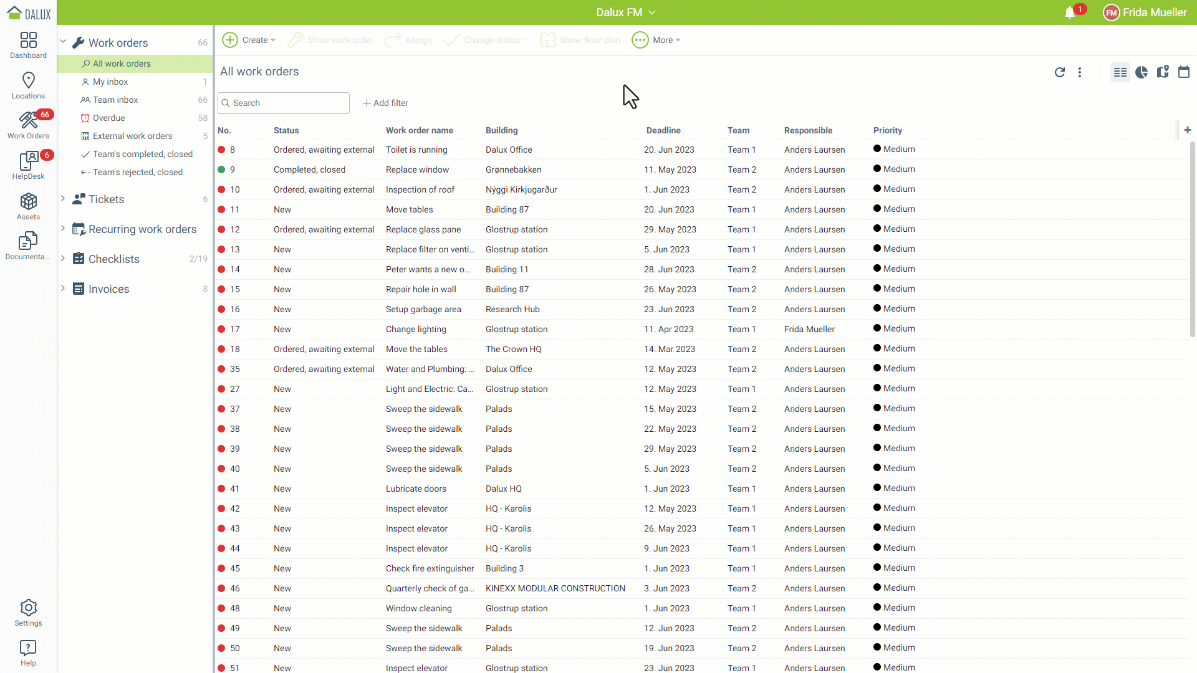Select the Overdue work orders filter
1197x673 pixels.
click(x=109, y=118)
